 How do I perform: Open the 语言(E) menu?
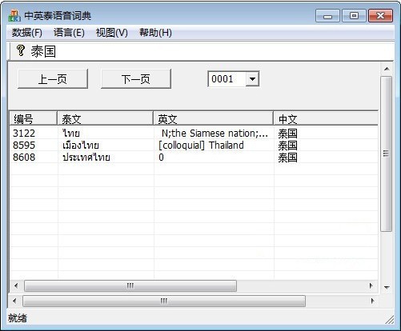point(69,33)
